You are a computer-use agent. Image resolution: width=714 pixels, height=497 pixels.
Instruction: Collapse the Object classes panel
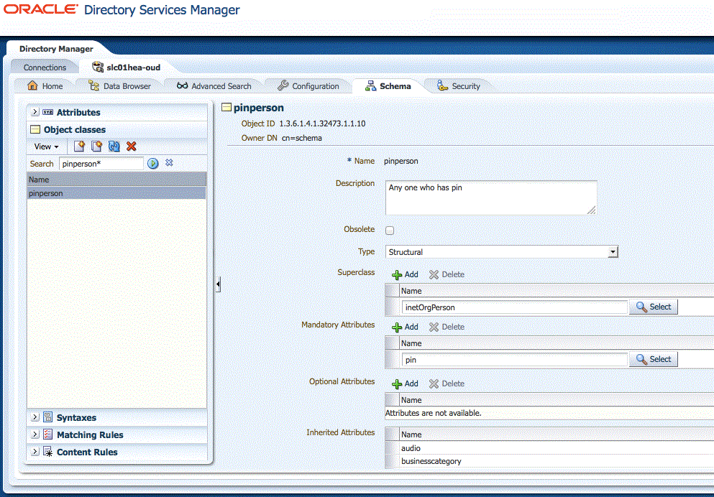35,129
